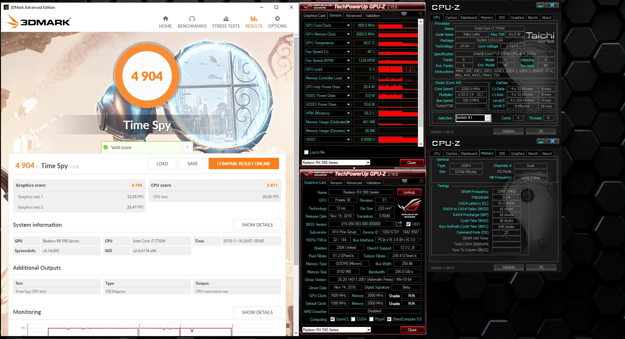Click the LOAD result button
The width and height of the screenshot is (625, 339).
[162, 164]
